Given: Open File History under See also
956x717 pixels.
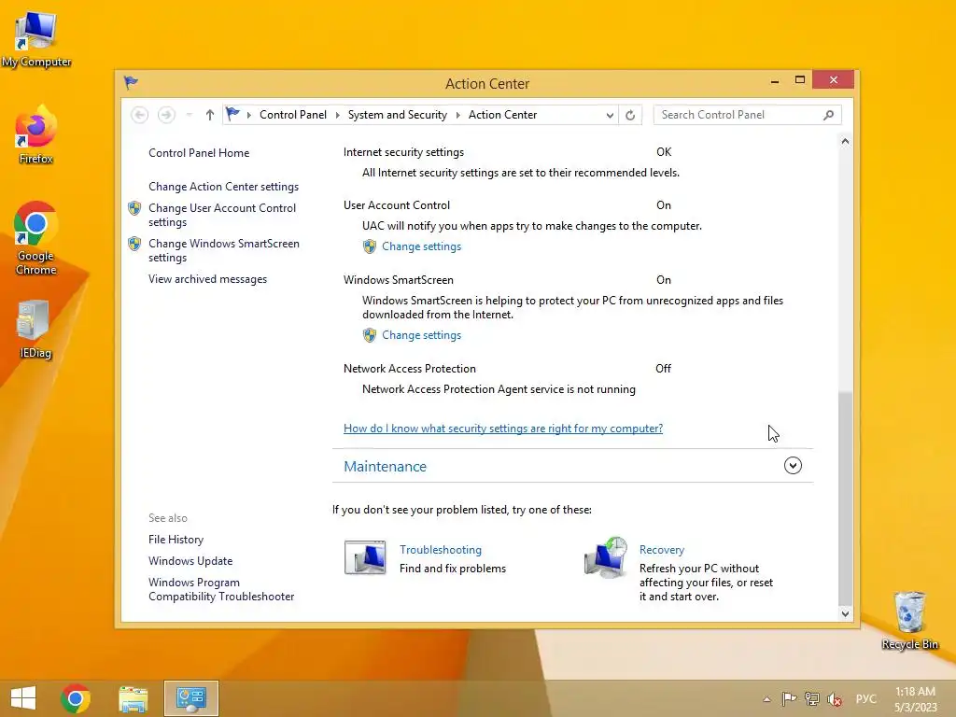Looking at the screenshot, I should point(176,540).
